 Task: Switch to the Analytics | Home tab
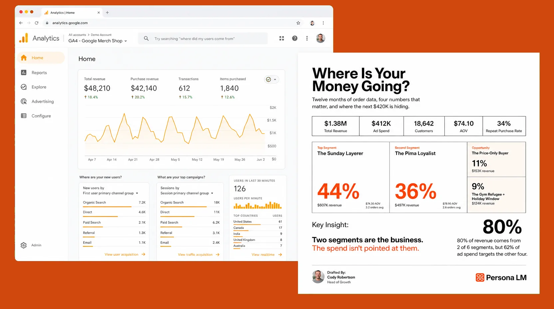72,13
